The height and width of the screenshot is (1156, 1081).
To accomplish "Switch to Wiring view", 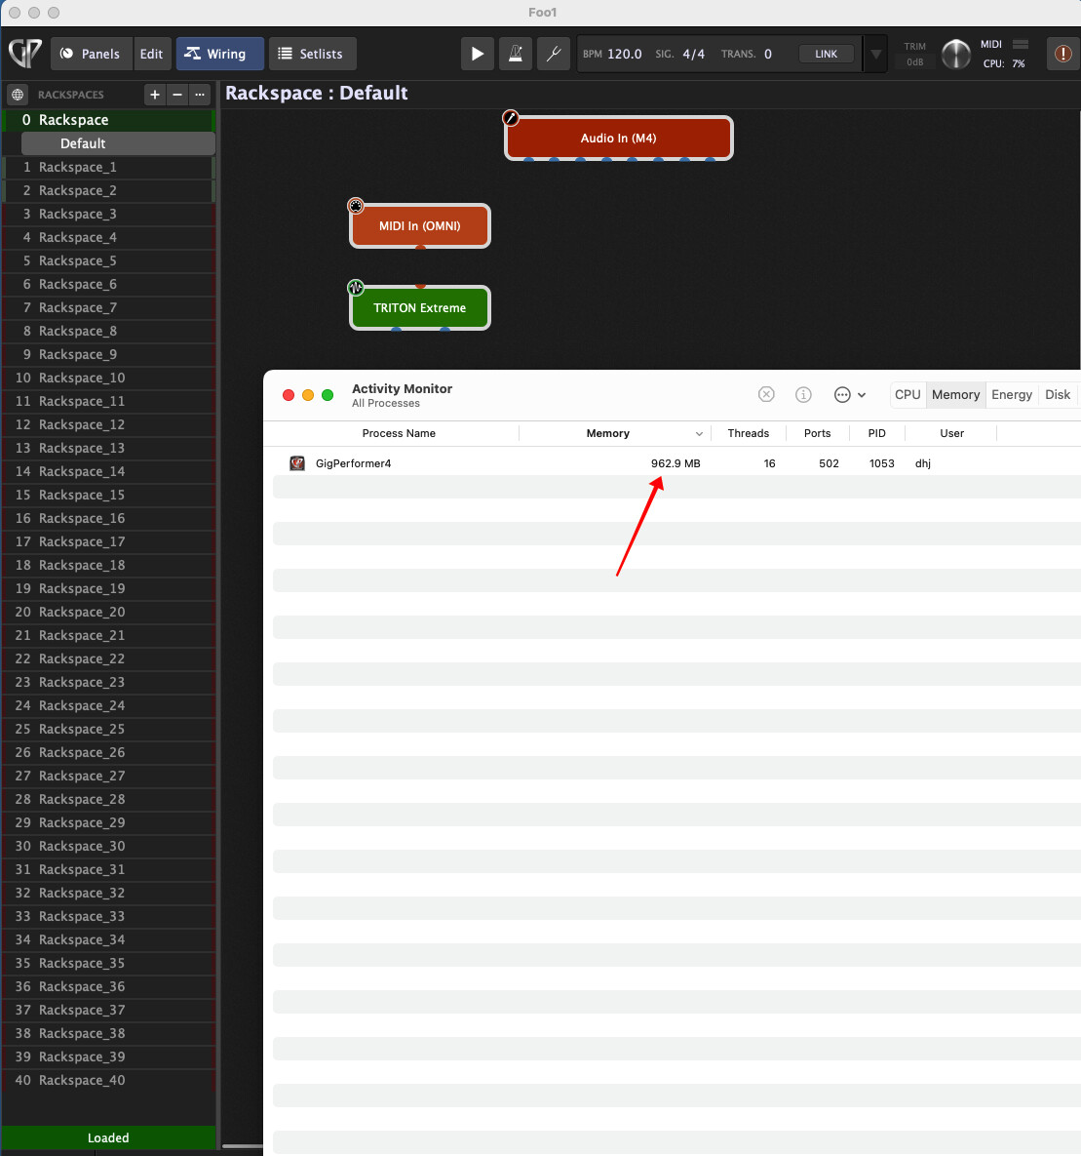I will point(219,54).
